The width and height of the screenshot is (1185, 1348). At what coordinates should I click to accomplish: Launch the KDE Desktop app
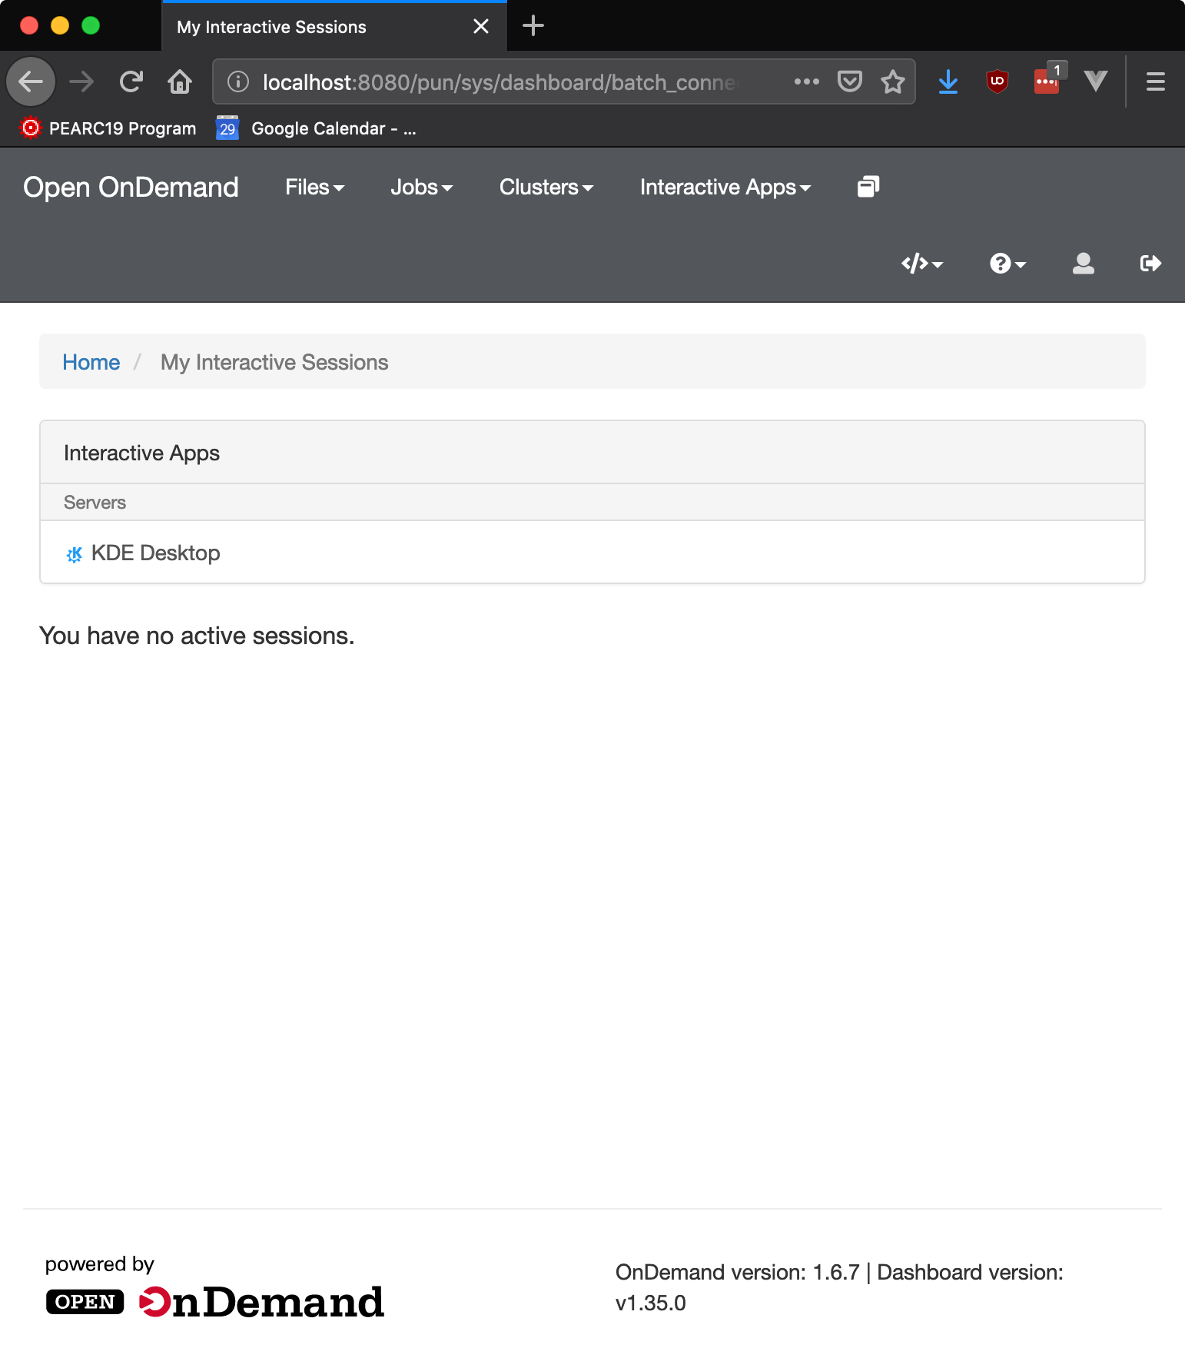(155, 553)
